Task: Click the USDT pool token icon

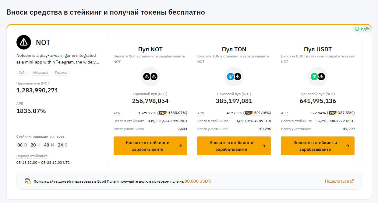Action: 318,77
